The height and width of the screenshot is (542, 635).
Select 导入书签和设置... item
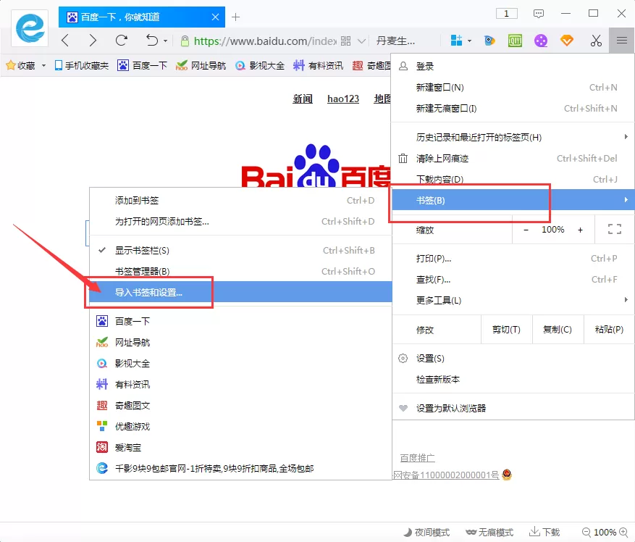click(240, 292)
